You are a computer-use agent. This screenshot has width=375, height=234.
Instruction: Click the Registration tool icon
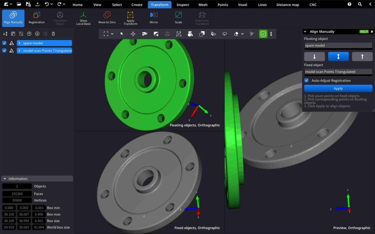coord(37,18)
